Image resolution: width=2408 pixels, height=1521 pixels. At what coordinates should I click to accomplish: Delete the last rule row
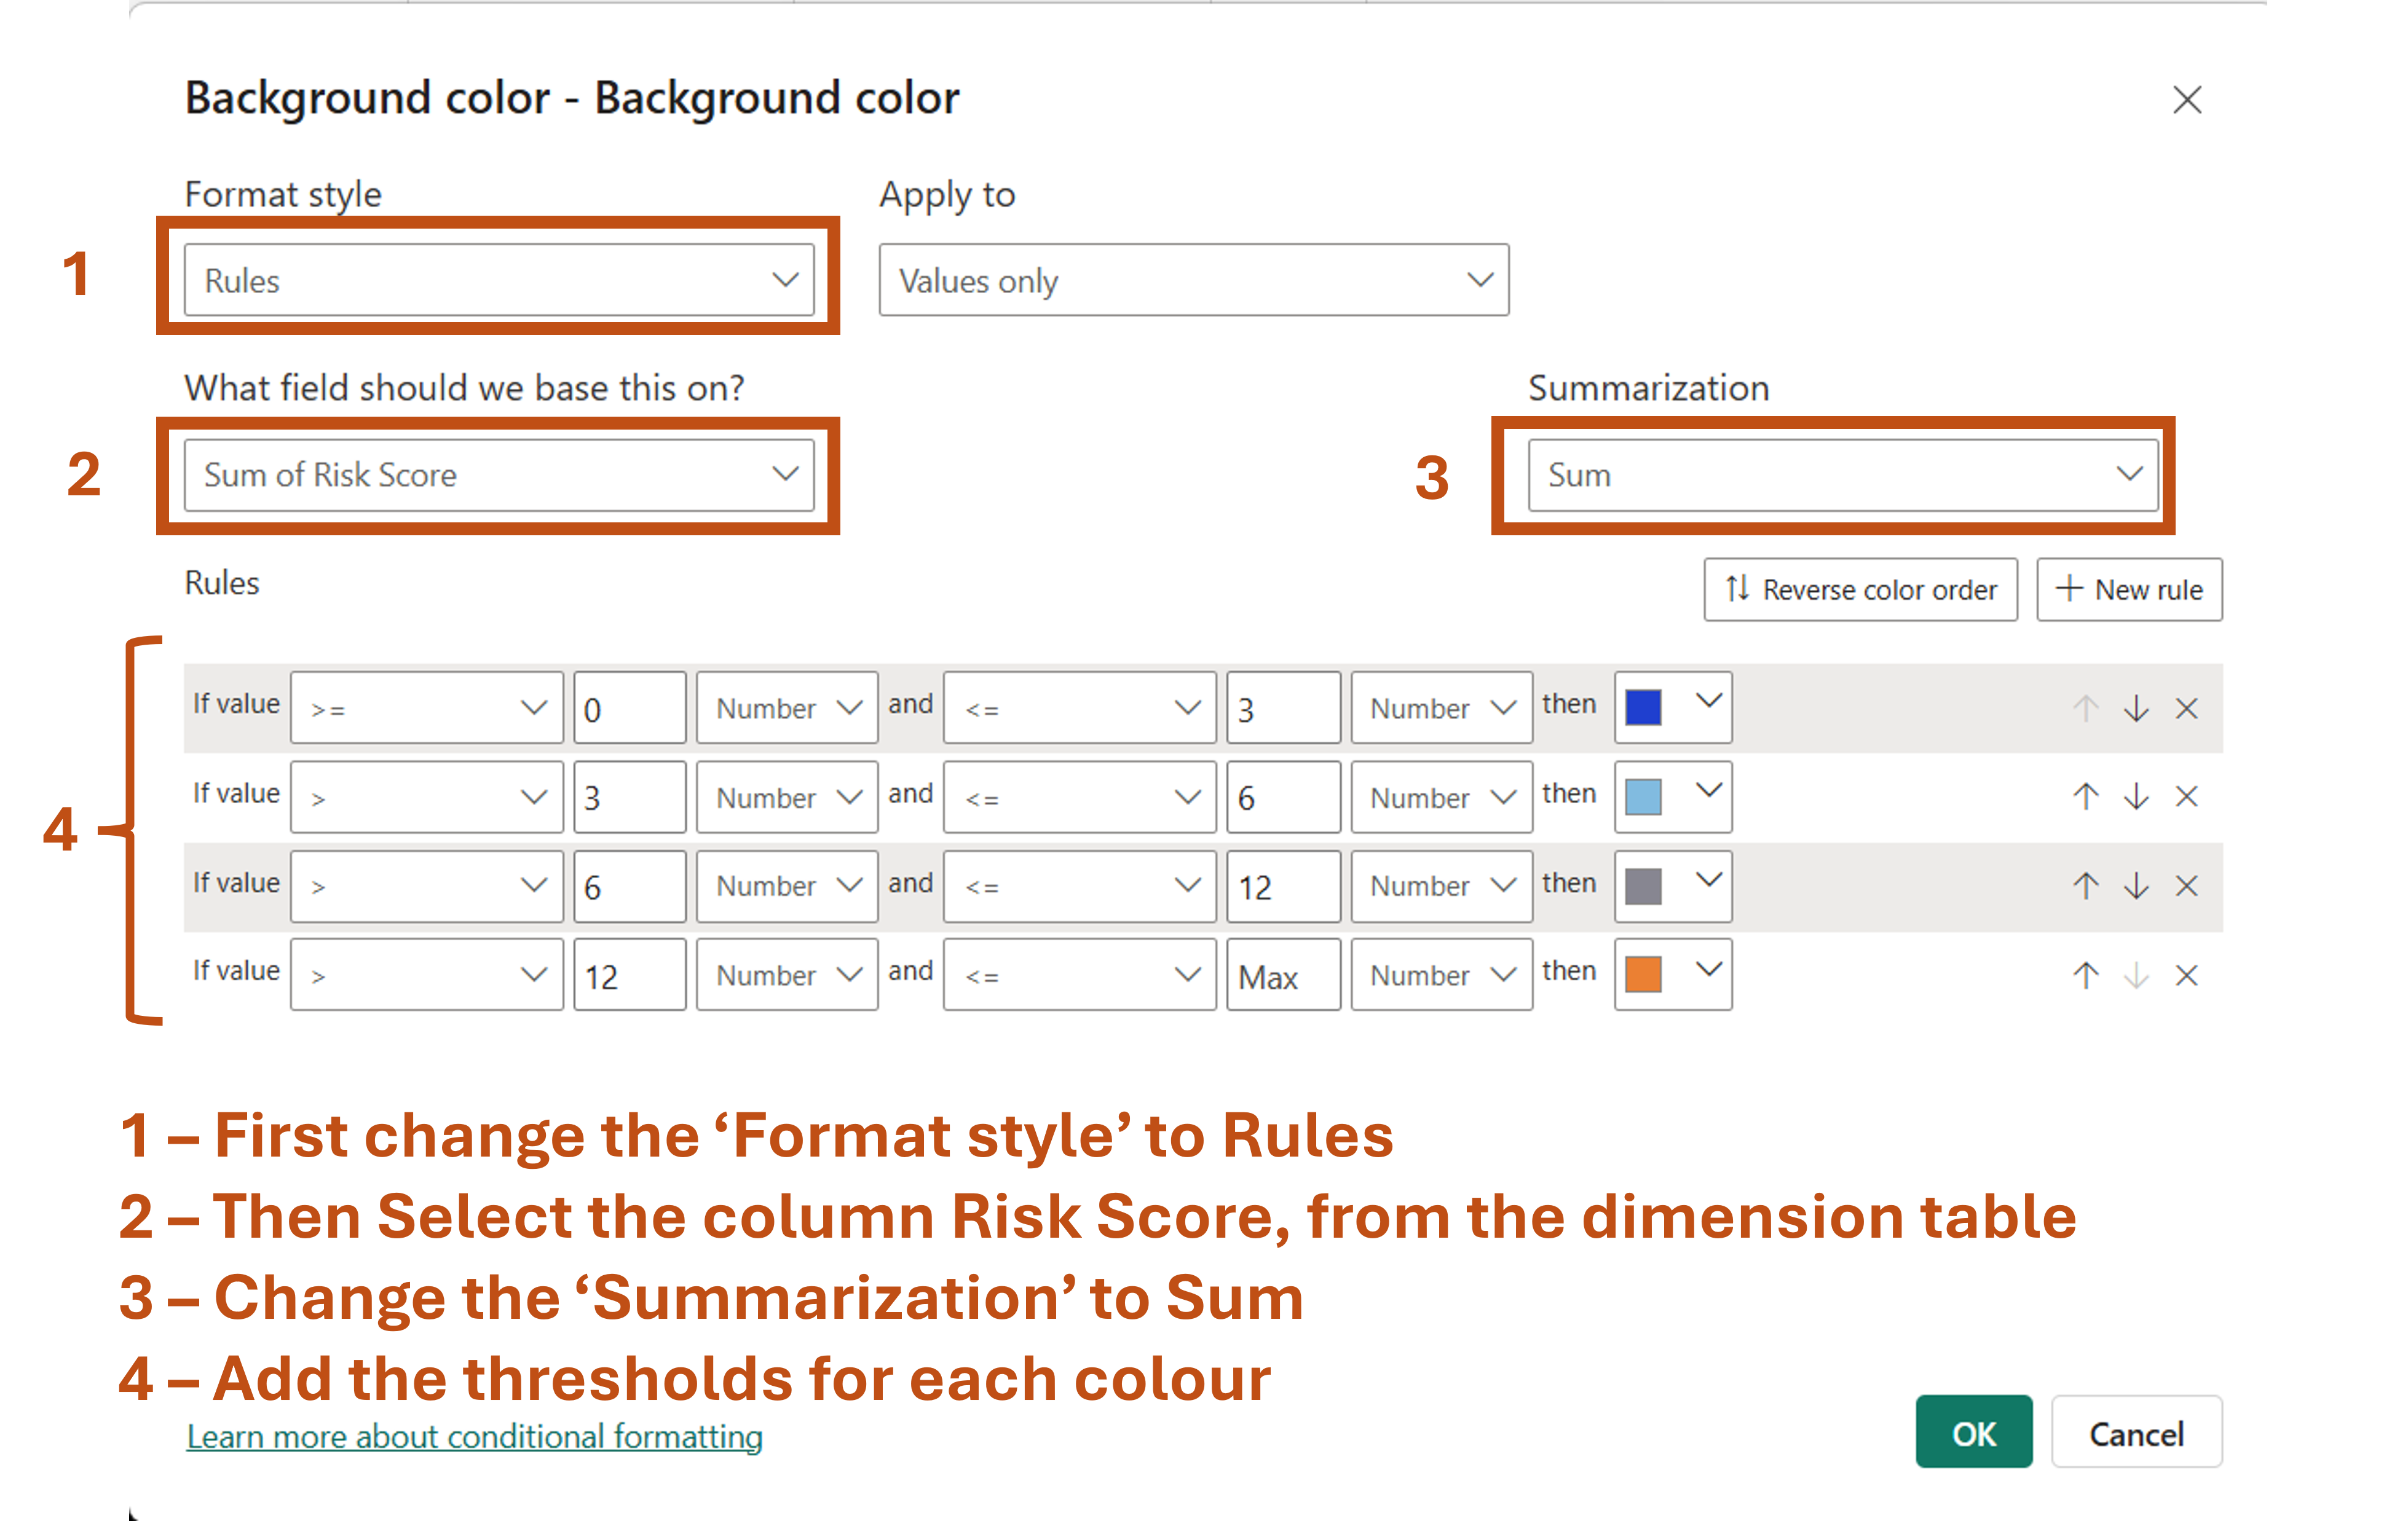pyautogui.click(x=2186, y=974)
